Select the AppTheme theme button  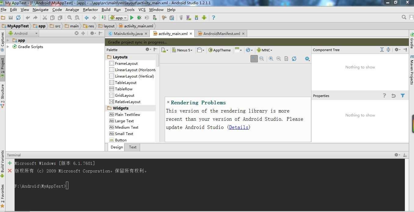pos(220,50)
